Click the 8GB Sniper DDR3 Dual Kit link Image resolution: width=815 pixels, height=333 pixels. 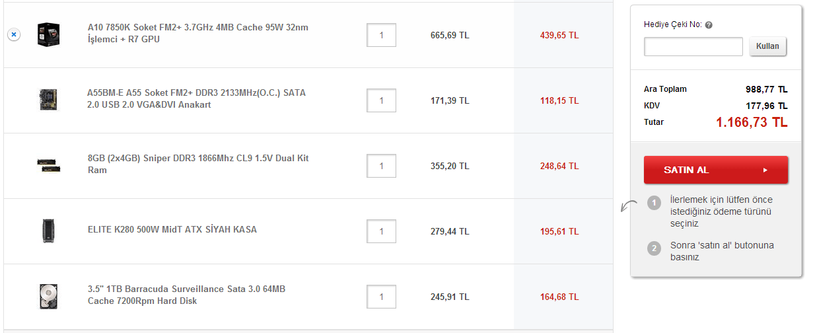tap(197, 164)
